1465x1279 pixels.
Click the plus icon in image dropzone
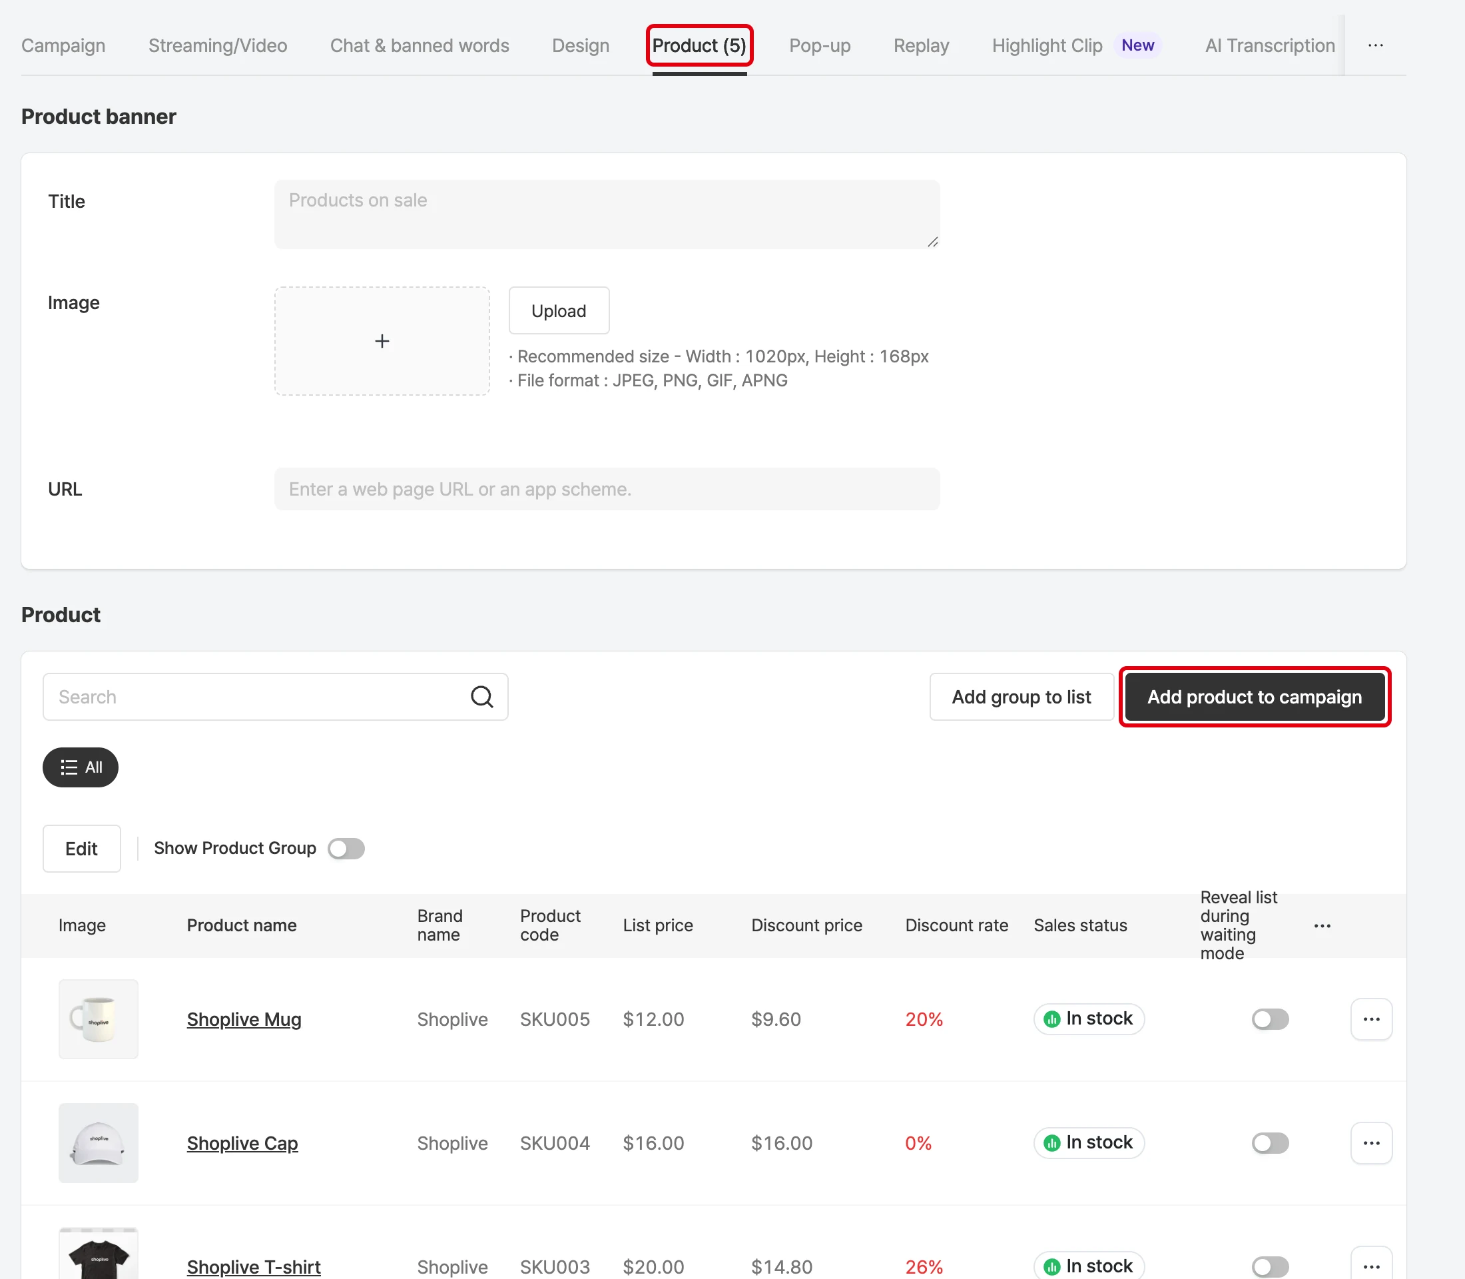pyautogui.click(x=382, y=341)
